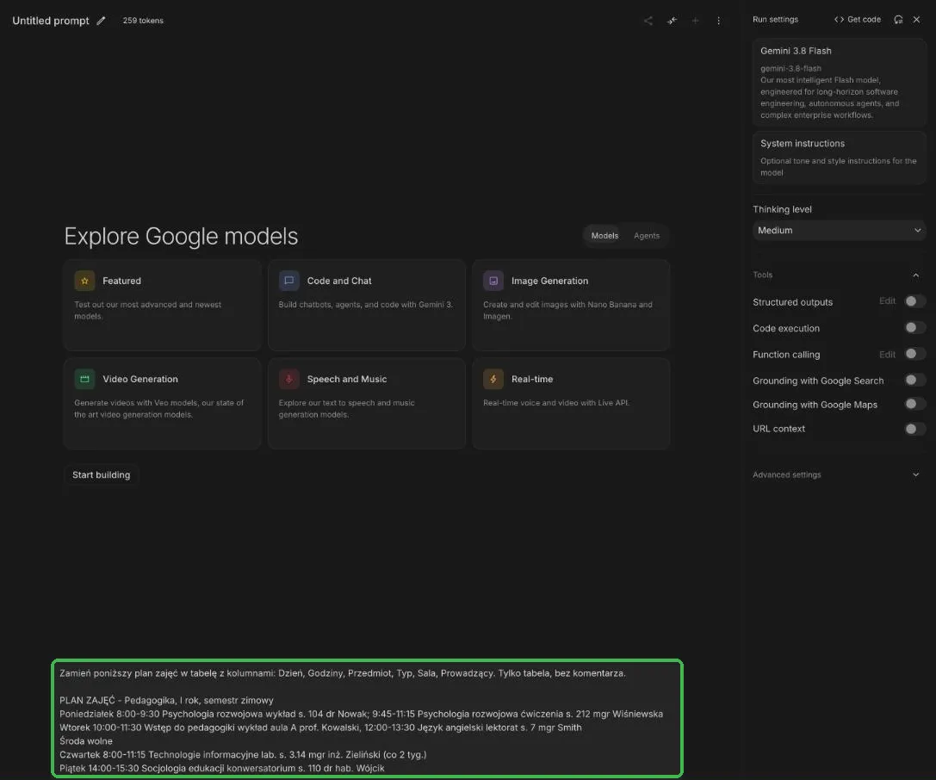Click the share icon in the top toolbar
936x780 pixels.
(x=648, y=21)
